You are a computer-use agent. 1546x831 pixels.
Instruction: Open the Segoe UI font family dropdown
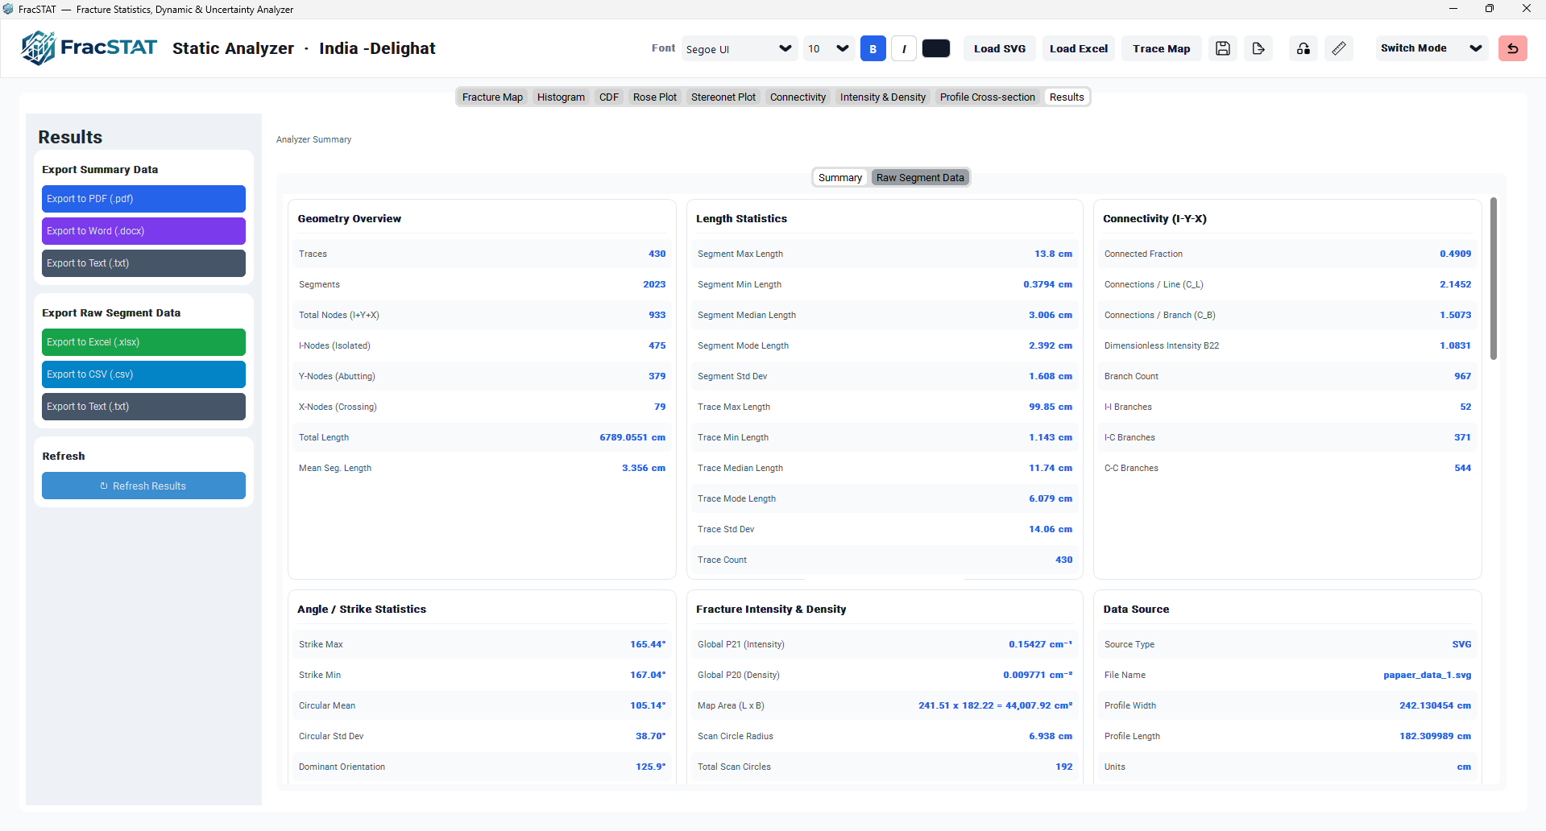click(739, 48)
